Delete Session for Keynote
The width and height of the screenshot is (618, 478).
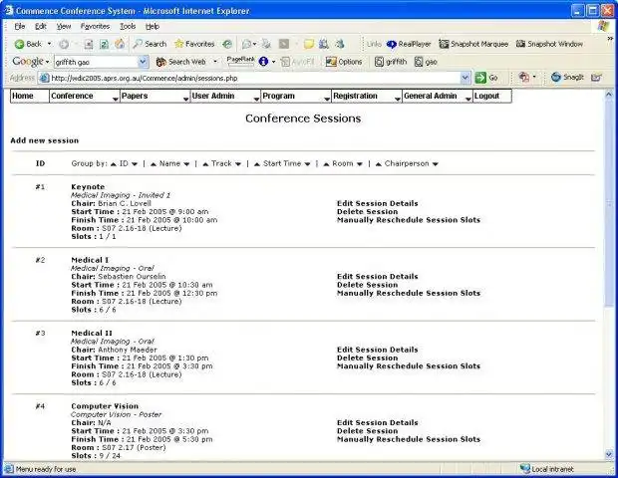[368, 212]
